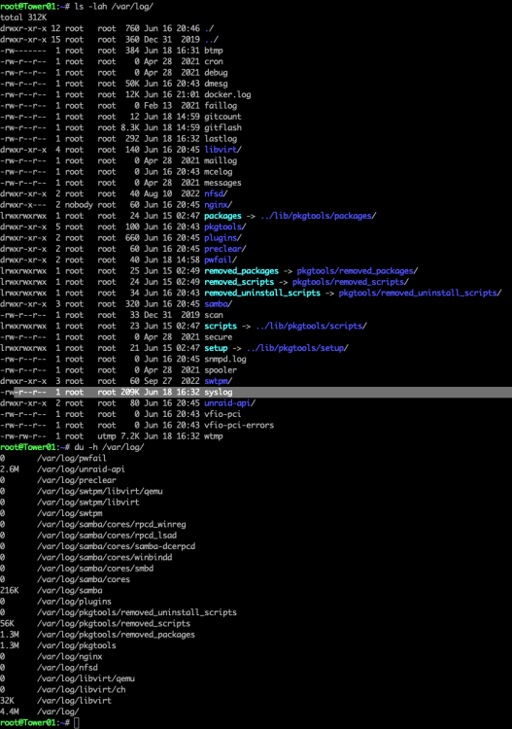This screenshot has width=512, height=729.
Task: Click the 'spooler' file entry
Action: coord(221,370)
